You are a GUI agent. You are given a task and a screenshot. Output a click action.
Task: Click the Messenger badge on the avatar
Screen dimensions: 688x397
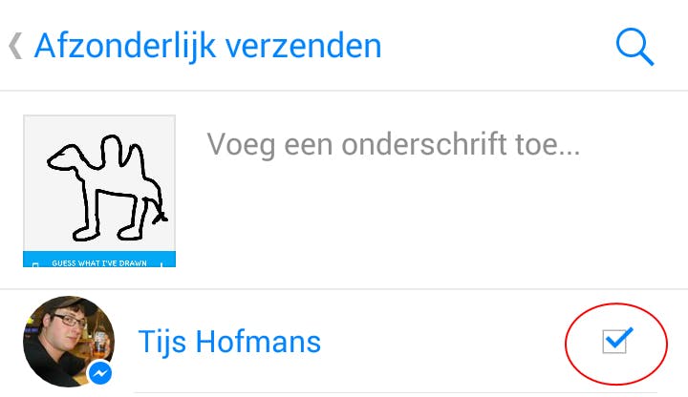click(100, 373)
